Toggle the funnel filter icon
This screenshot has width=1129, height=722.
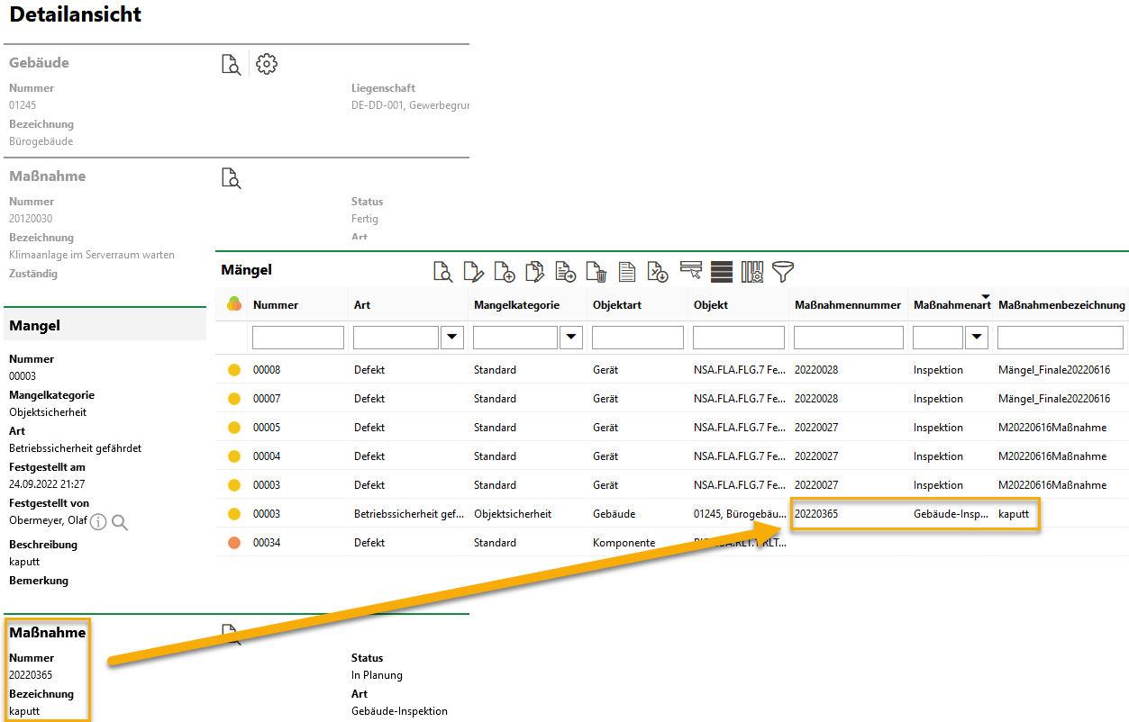click(x=783, y=271)
